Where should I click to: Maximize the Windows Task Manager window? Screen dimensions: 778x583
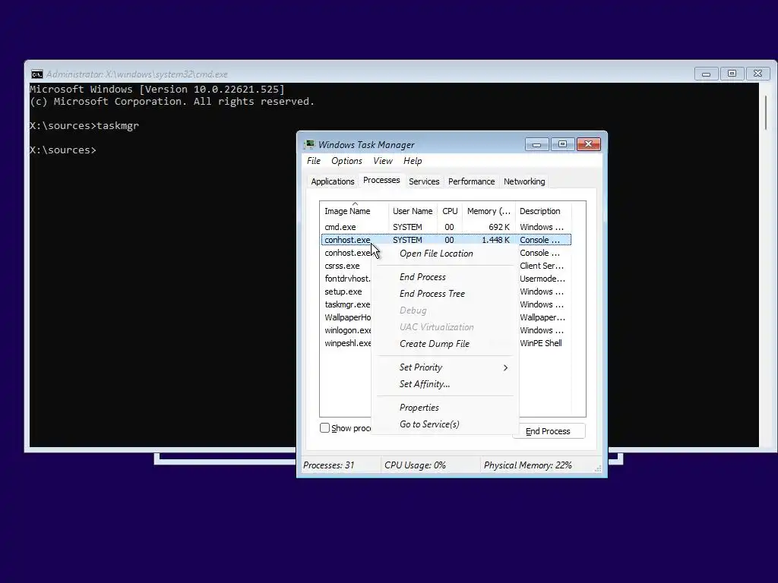click(562, 144)
